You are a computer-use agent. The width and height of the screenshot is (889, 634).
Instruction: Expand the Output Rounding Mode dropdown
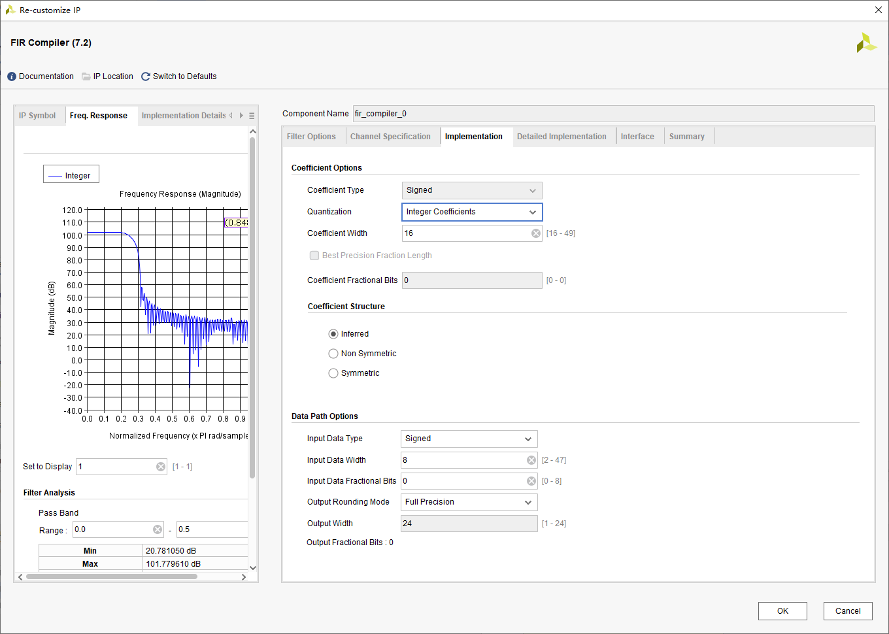tap(469, 502)
